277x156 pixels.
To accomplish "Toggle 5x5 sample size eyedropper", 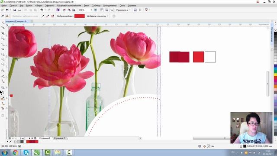I will pyautogui.click(x=52, y=16).
